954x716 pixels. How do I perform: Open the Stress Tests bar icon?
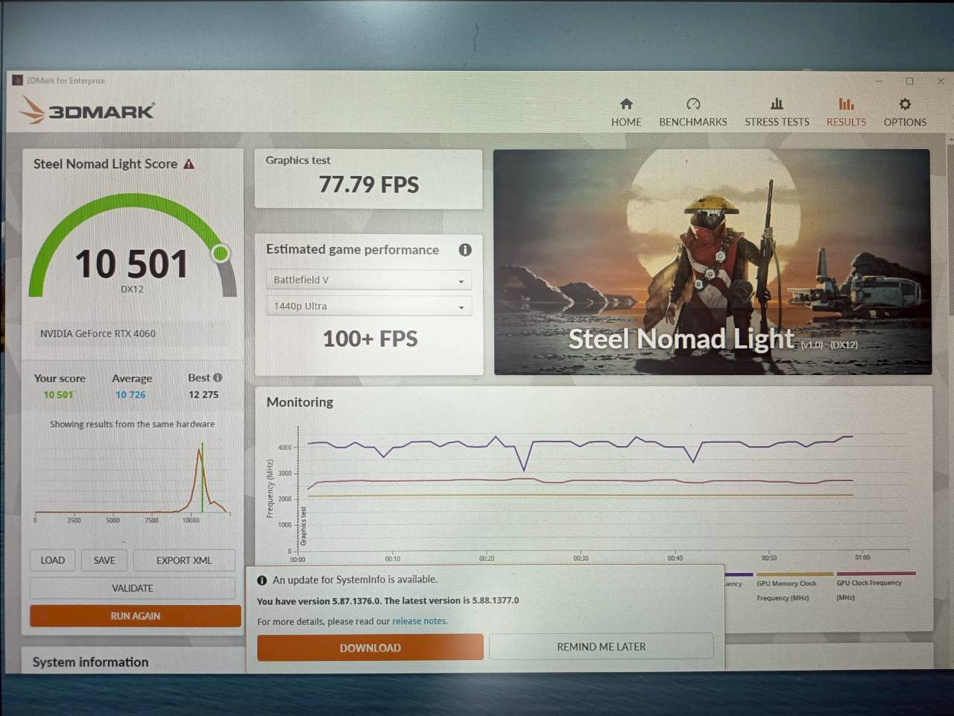tap(777, 104)
